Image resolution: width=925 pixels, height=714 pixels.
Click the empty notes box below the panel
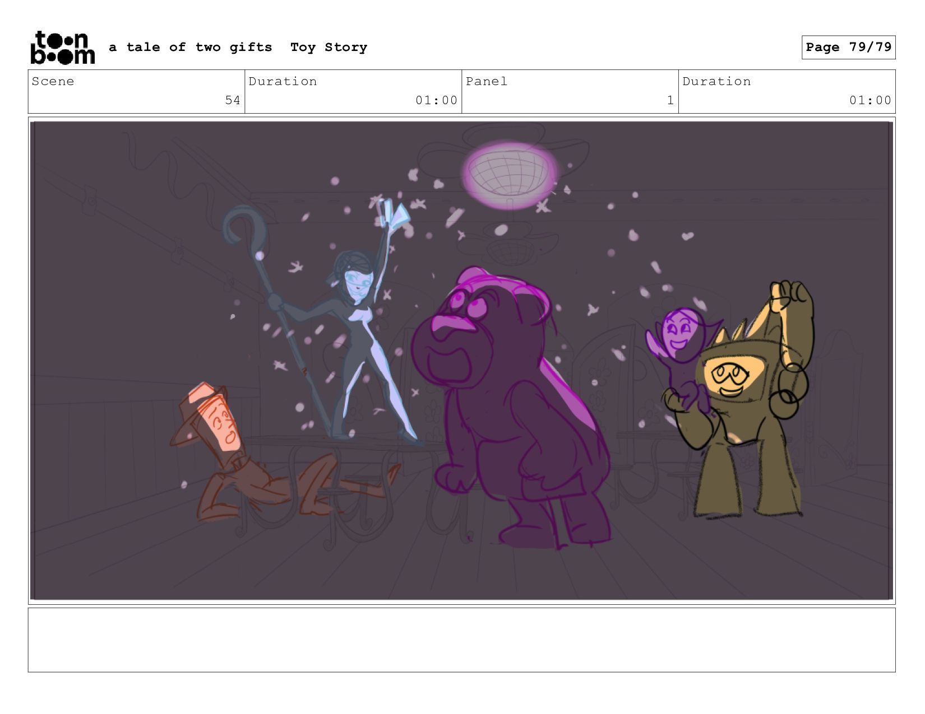[x=461, y=640]
